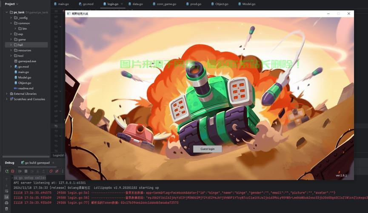Switch to go.mod editor tab
This screenshot has height=213, width=368.
point(86,4)
